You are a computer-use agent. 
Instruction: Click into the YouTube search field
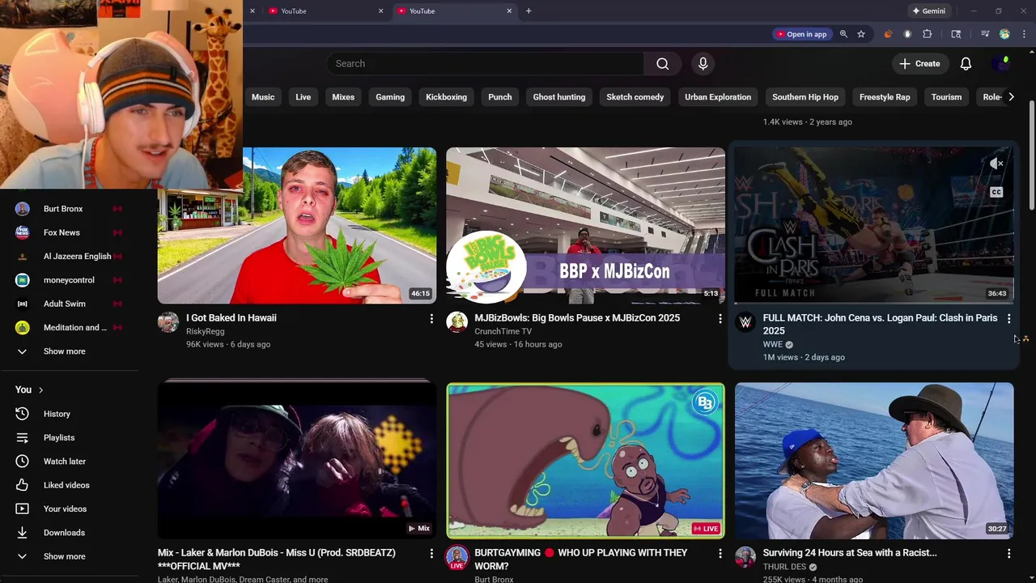tap(485, 64)
